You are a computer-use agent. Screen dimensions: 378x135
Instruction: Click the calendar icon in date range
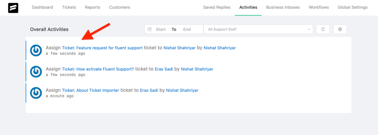(150, 29)
